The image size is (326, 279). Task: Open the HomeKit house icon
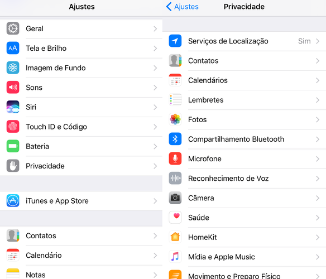pyautogui.click(x=175, y=237)
